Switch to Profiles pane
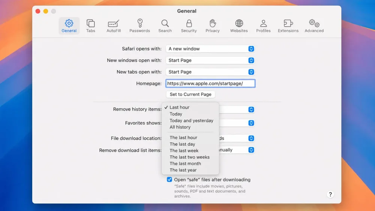This screenshot has width=375, height=211. (263, 26)
